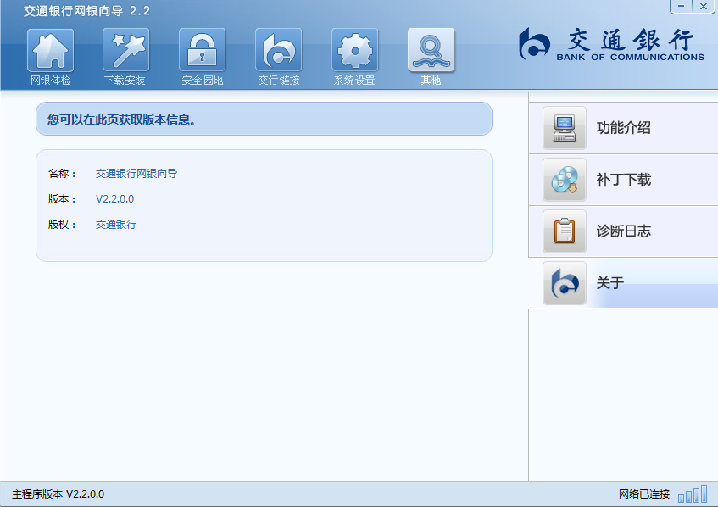718x507 pixels.
Task: Click the 下载安装 label
Action: point(125,81)
